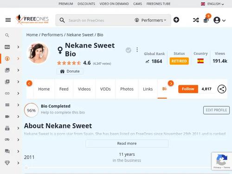232x174 pixels.
Task: Expand the videos sidebar chevron
Action: click(x=18, y=82)
